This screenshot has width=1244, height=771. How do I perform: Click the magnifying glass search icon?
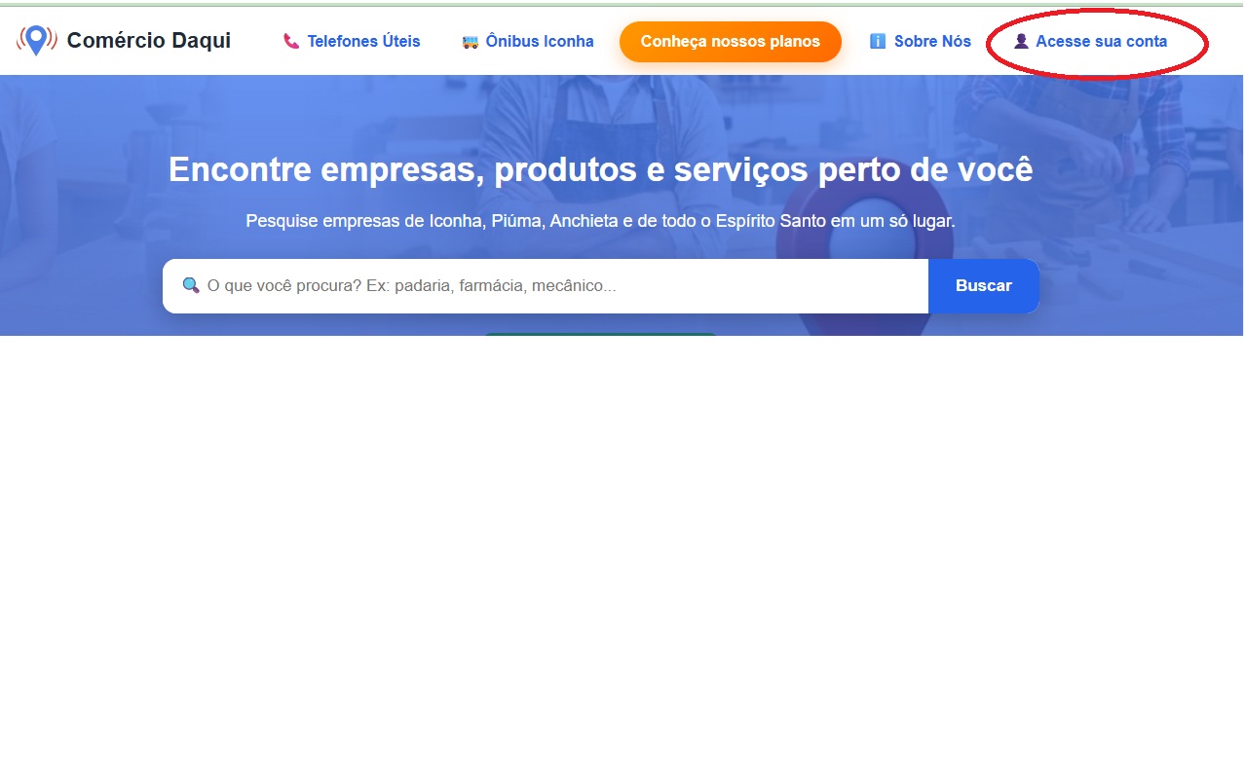tap(191, 286)
